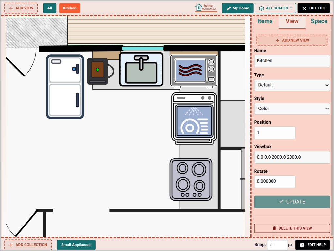Open Edit Help

pos(312,245)
